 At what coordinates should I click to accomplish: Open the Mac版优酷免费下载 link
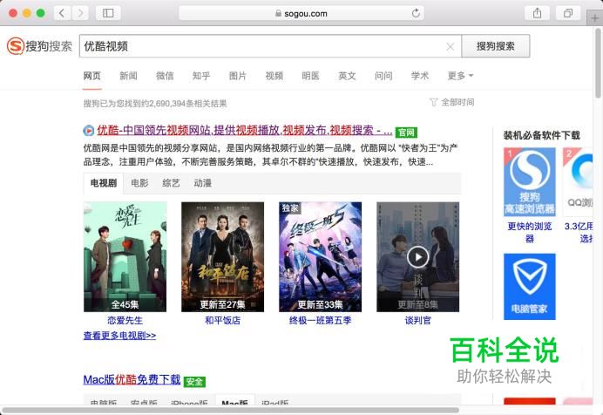click(132, 380)
